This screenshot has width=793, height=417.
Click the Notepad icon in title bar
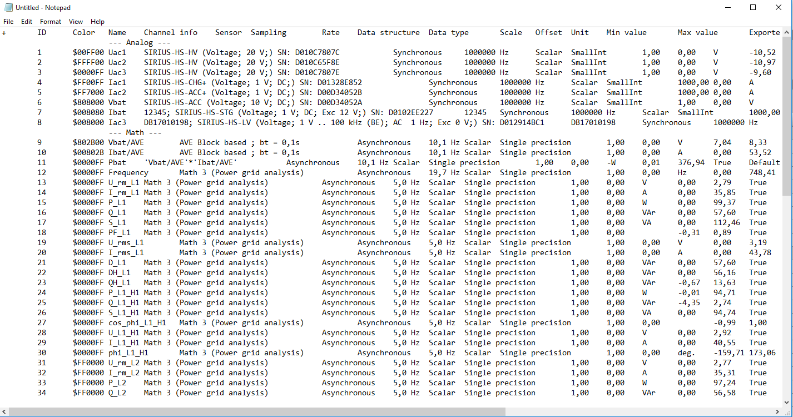point(8,8)
